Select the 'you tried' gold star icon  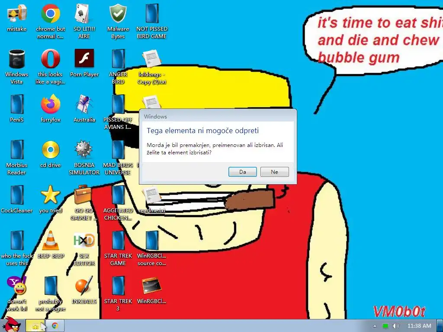coord(50,199)
